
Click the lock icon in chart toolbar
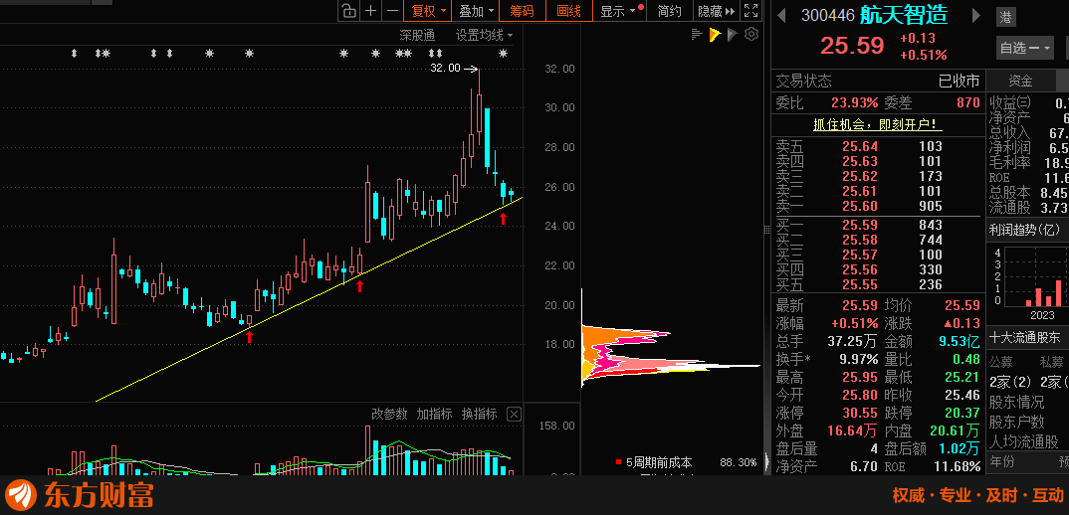click(x=349, y=10)
